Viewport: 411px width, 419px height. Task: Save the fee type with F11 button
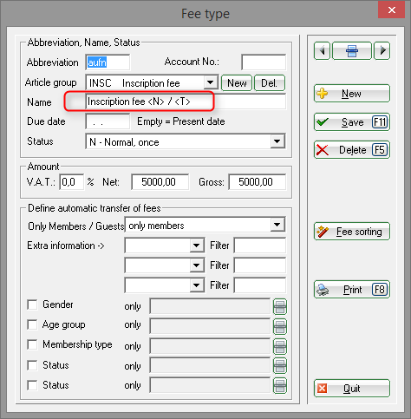point(352,122)
